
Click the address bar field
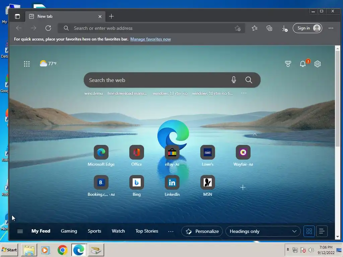(x=151, y=28)
